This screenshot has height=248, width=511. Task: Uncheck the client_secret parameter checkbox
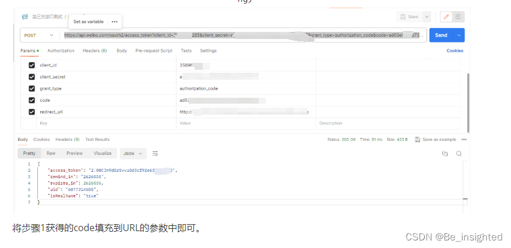pyautogui.click(x=31, y=77)
